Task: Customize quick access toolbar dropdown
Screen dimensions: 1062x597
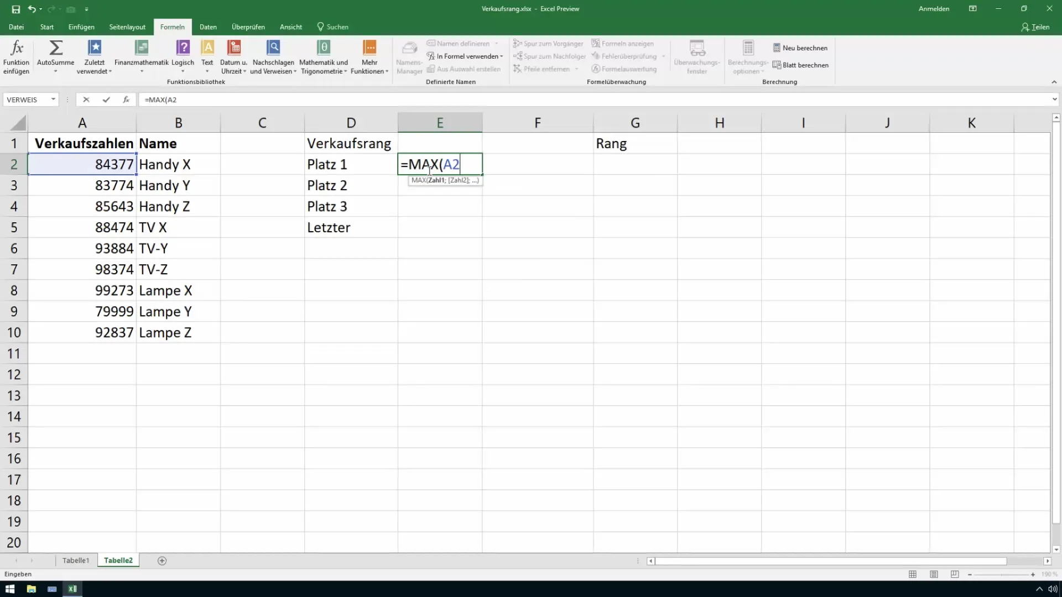Action: click(86, 9)
